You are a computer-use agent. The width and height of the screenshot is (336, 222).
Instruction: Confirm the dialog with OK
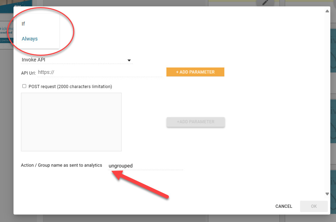click(x=314, y=206)
